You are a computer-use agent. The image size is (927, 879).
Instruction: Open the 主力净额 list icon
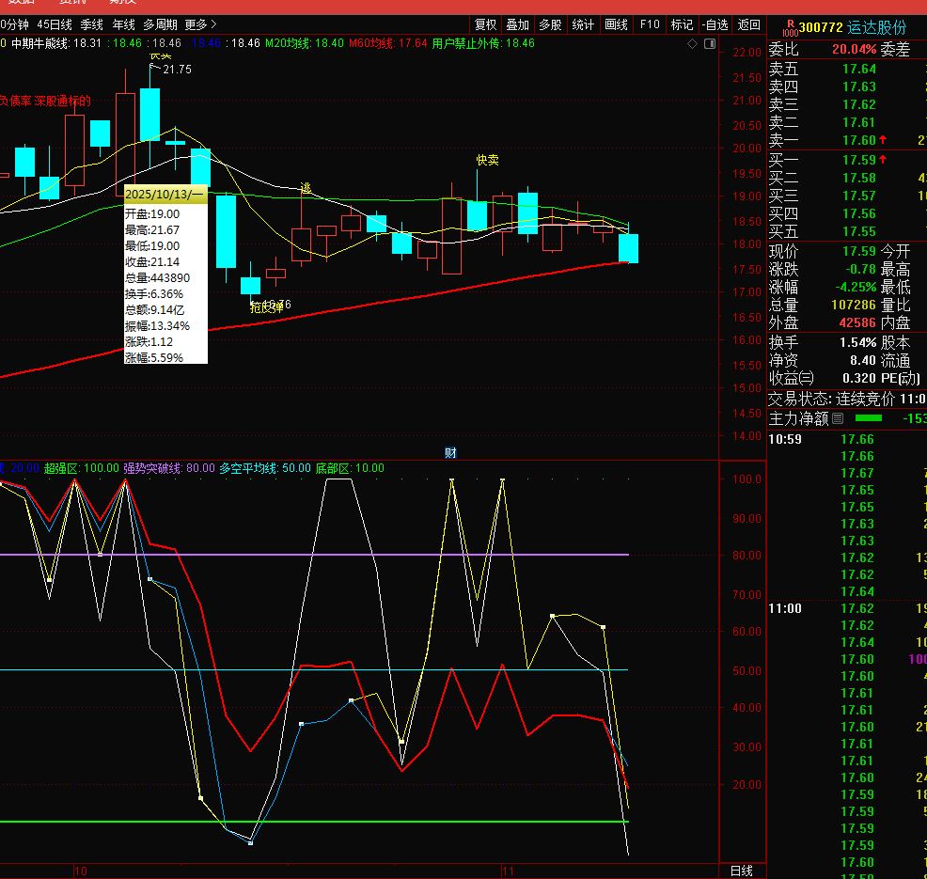pyautogui.click(x=838, y=418)
